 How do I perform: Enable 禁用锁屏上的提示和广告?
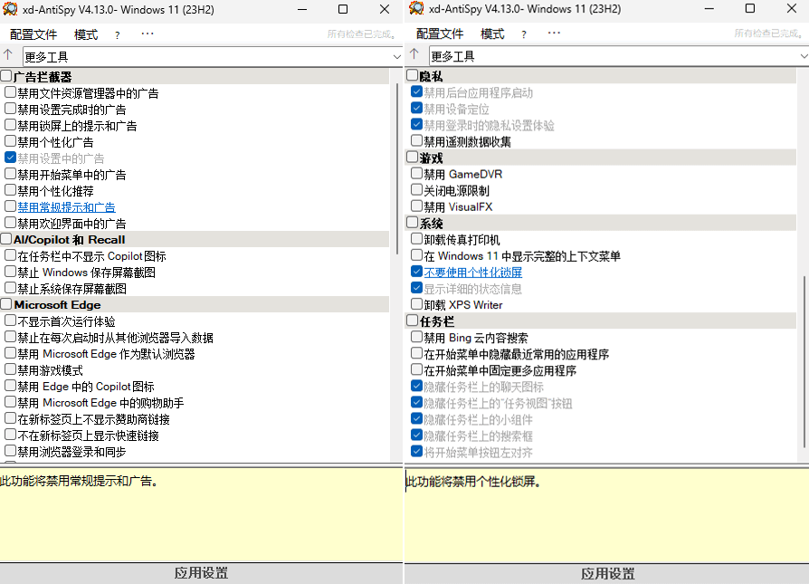(x=10, y=126)
